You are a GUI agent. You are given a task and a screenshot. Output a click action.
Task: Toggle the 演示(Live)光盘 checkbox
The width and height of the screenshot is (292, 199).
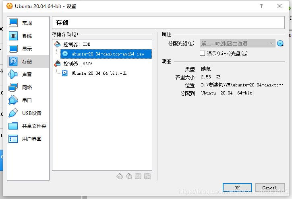(202, 53)
